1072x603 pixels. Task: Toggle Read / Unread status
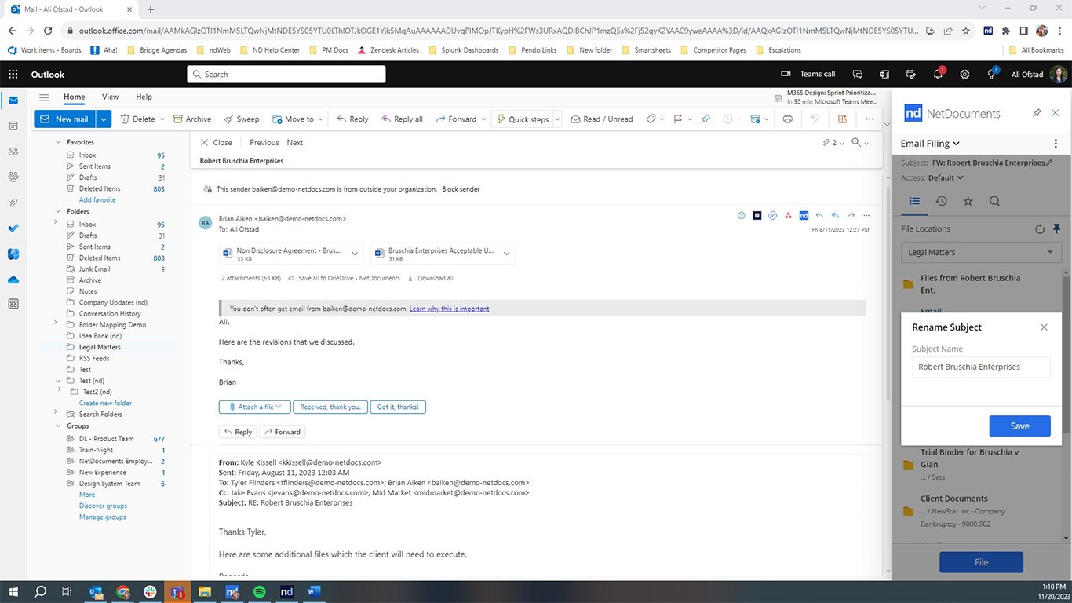(x=602, y=119)
